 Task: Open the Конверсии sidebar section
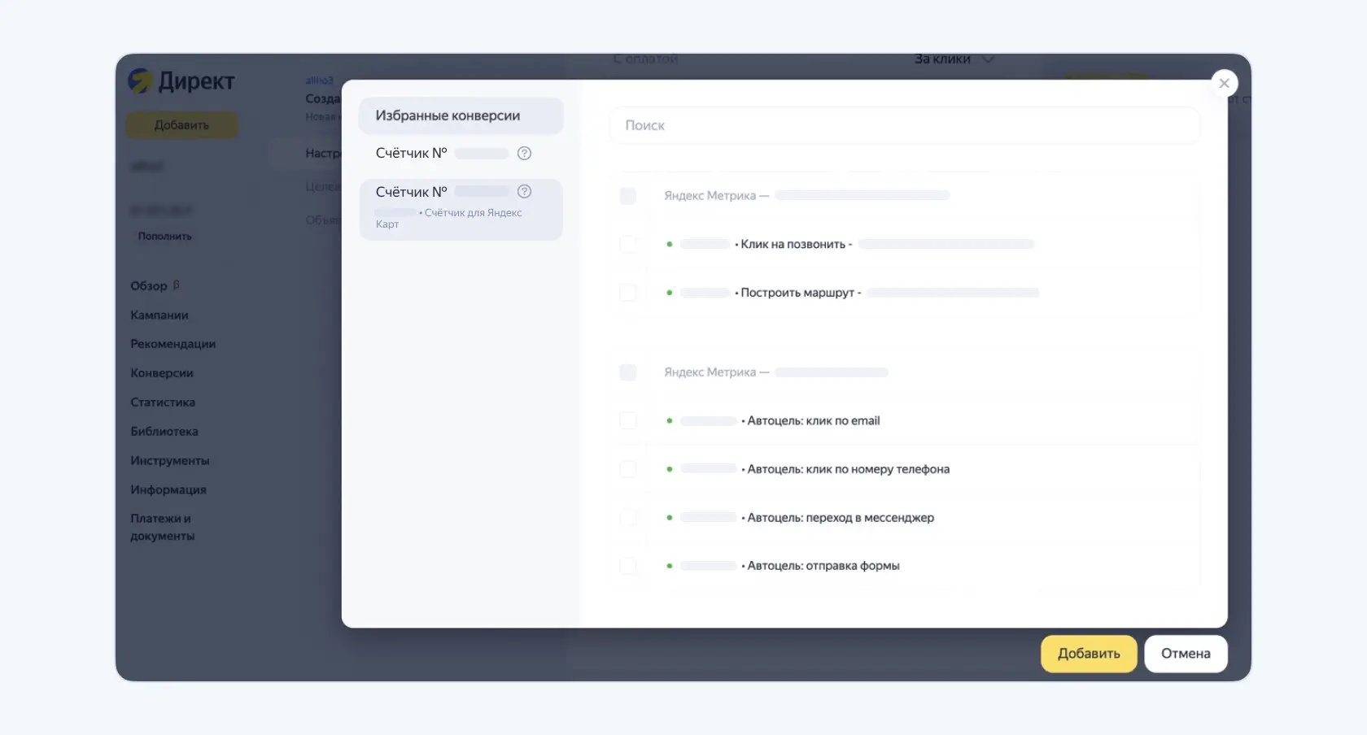tap(162, 373)
